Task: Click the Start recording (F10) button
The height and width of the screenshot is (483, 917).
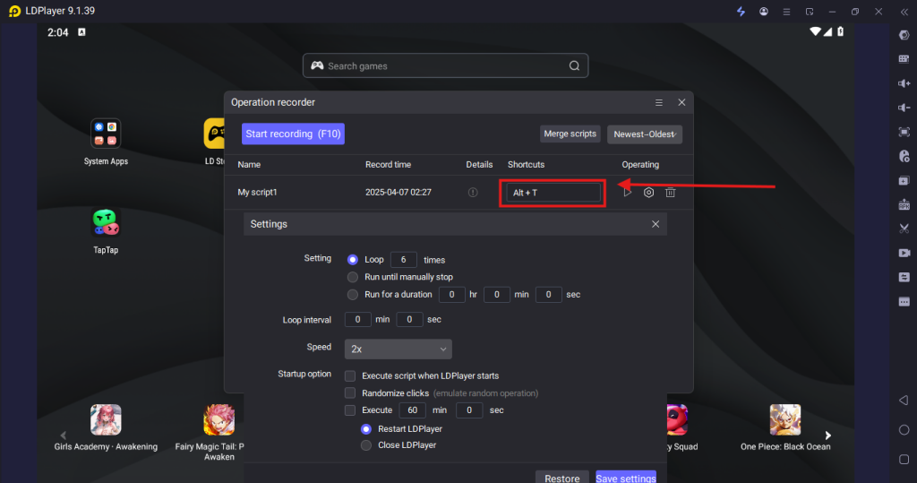Action: [293, 134]
